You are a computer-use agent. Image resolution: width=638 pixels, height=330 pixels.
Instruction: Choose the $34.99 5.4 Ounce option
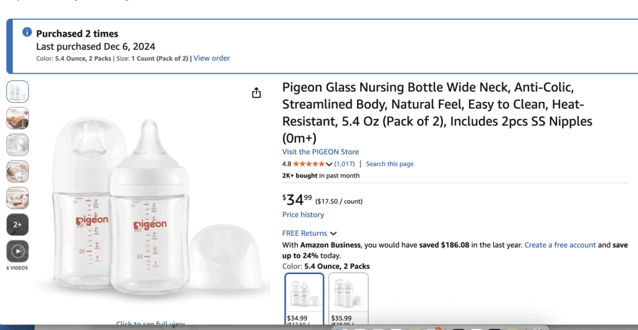pyautogui.click(x=304, y=299)
